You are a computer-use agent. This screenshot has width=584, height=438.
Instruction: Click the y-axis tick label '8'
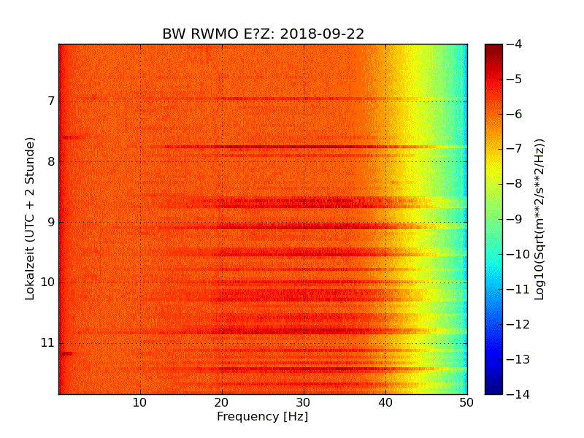click(51, 161)
